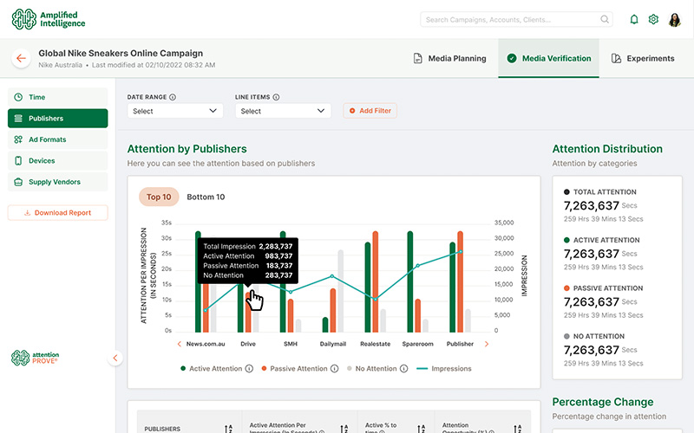Open Devices in the sidebar
This screenshot has height=433, width=694.
[x=57, y=161]
